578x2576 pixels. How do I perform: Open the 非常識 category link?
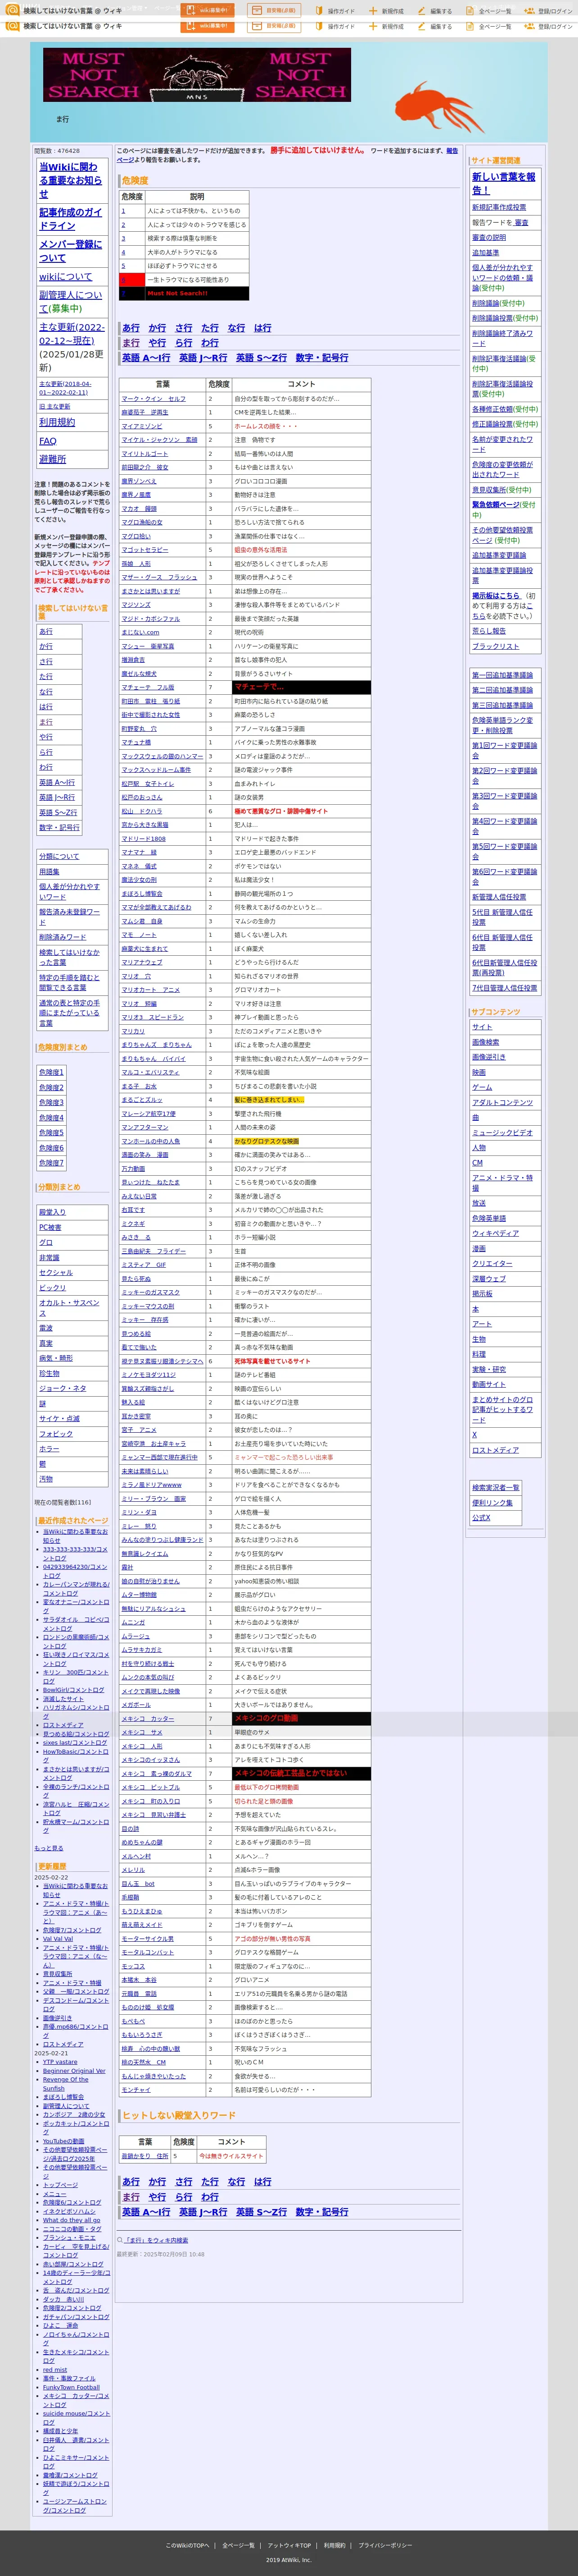(x=49, y=1258)
